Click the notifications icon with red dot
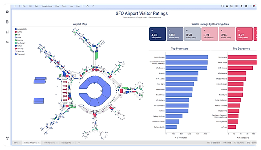The width and height of the screenshot is (261, 150). tap(254, 6)
